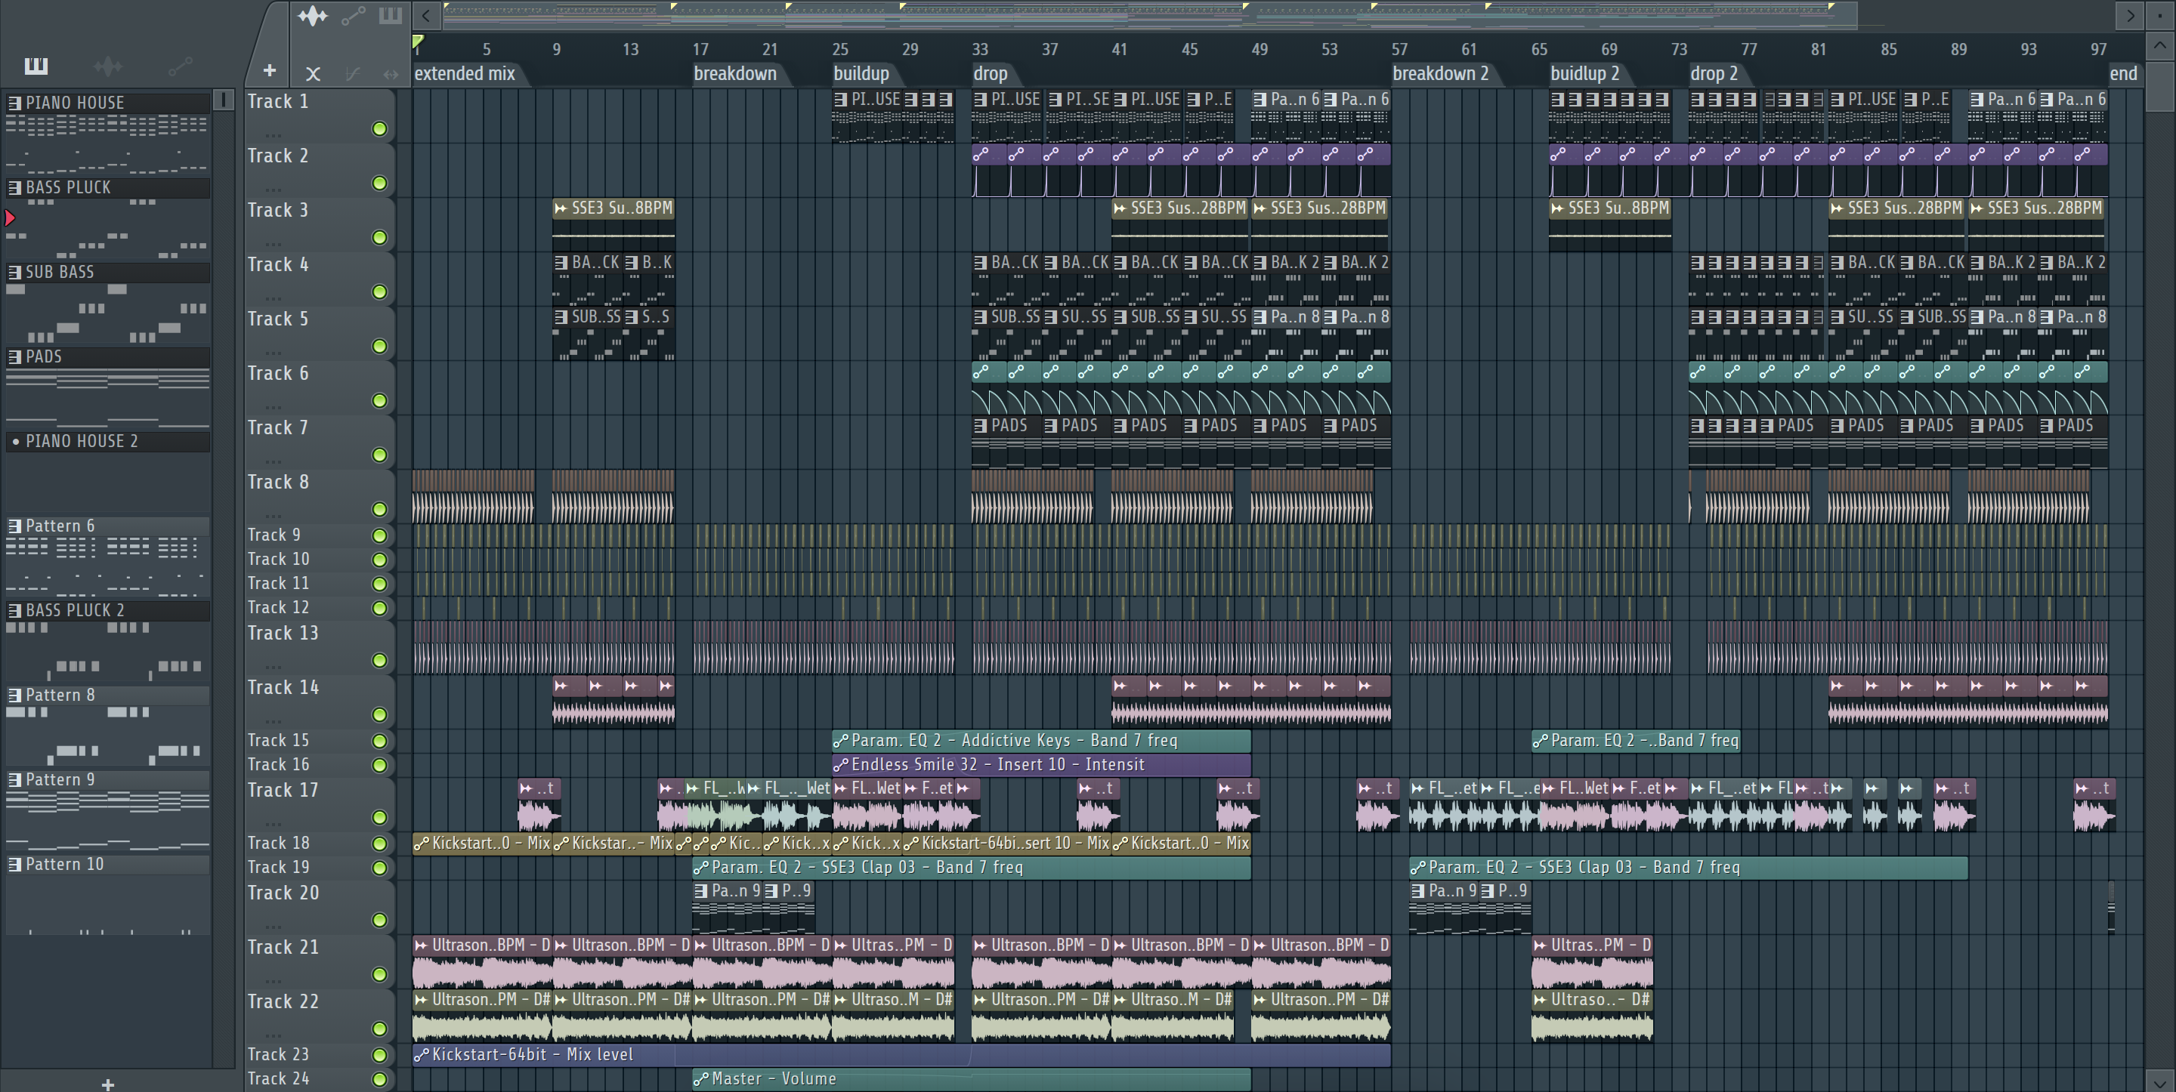The image size is (2176, 1092).
Task: Open clip menu of first Ultrason clip on Track 22
Action: [x=421, y=1000]
